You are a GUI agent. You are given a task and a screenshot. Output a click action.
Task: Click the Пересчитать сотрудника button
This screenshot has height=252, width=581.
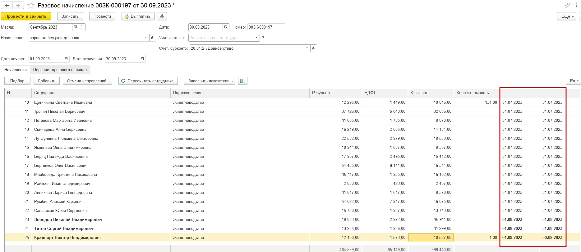(148, 81)
